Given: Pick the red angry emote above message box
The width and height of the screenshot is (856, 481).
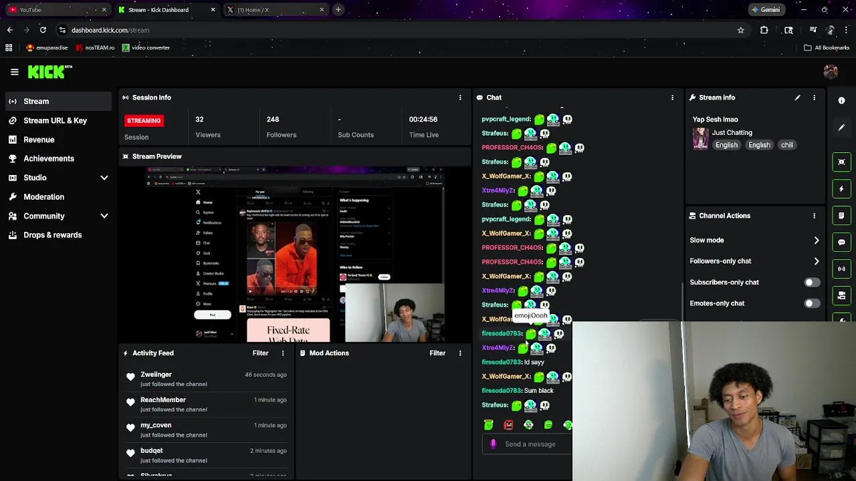Looking at the screenshot, I should [508, 425].
